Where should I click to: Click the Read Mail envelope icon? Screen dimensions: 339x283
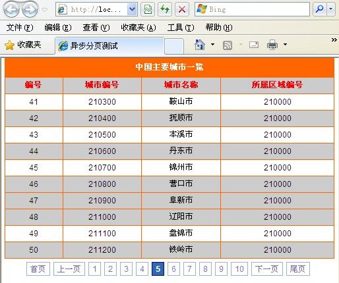pos(254,45)
